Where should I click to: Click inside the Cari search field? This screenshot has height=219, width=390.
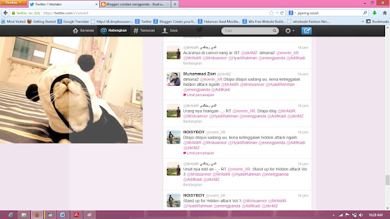pyautogui.click(x=246, y=30)
